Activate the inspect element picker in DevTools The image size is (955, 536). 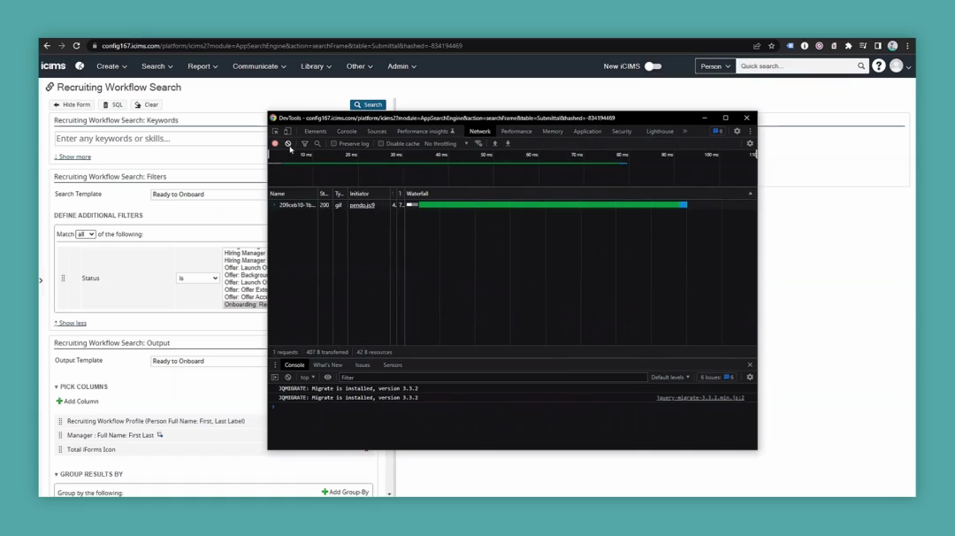tap(275, 131)
